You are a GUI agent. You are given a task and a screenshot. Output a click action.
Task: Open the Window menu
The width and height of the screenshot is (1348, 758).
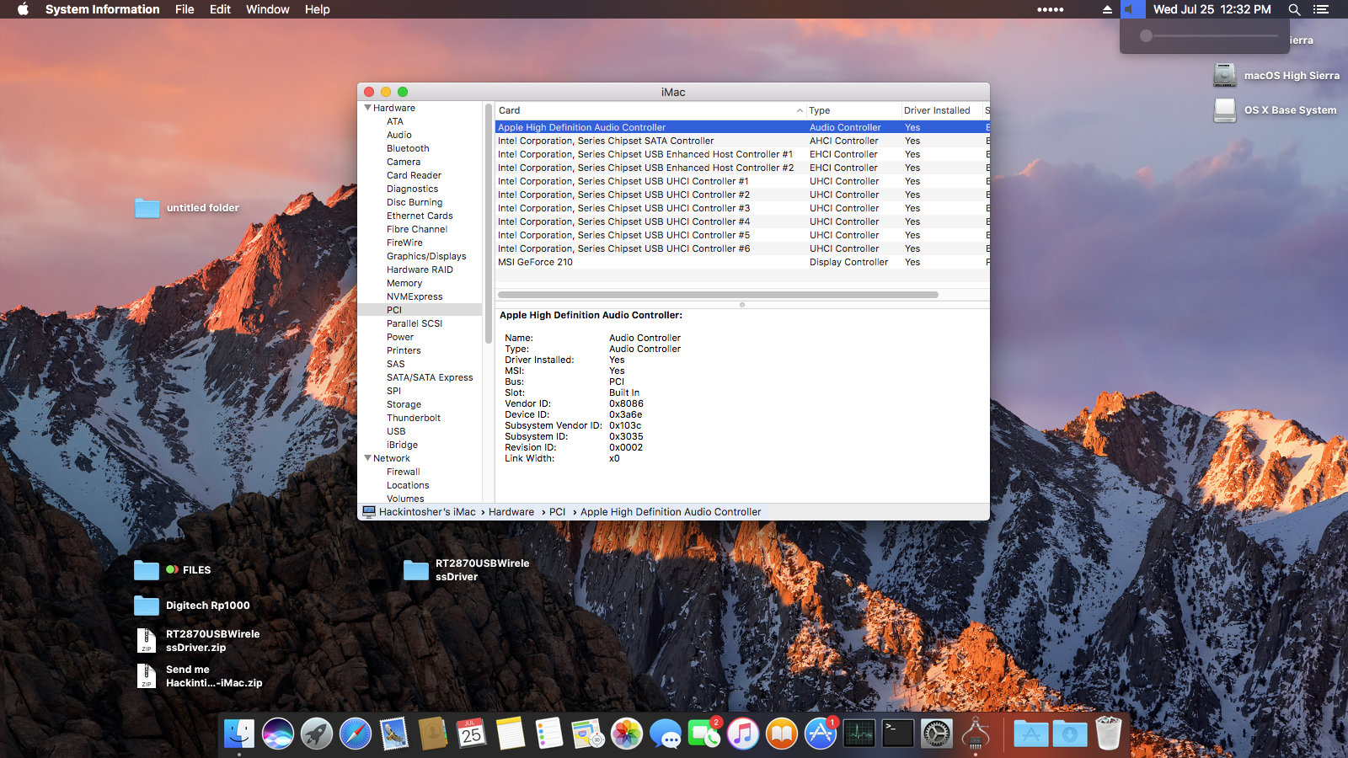267,9
